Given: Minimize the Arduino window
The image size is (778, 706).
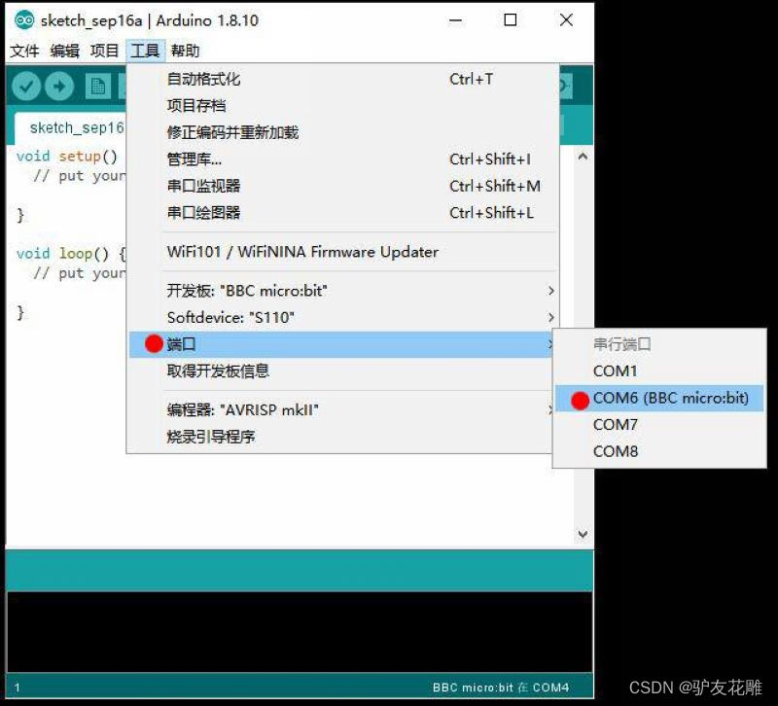Looking at the screenshot, I should pos(455,20).
